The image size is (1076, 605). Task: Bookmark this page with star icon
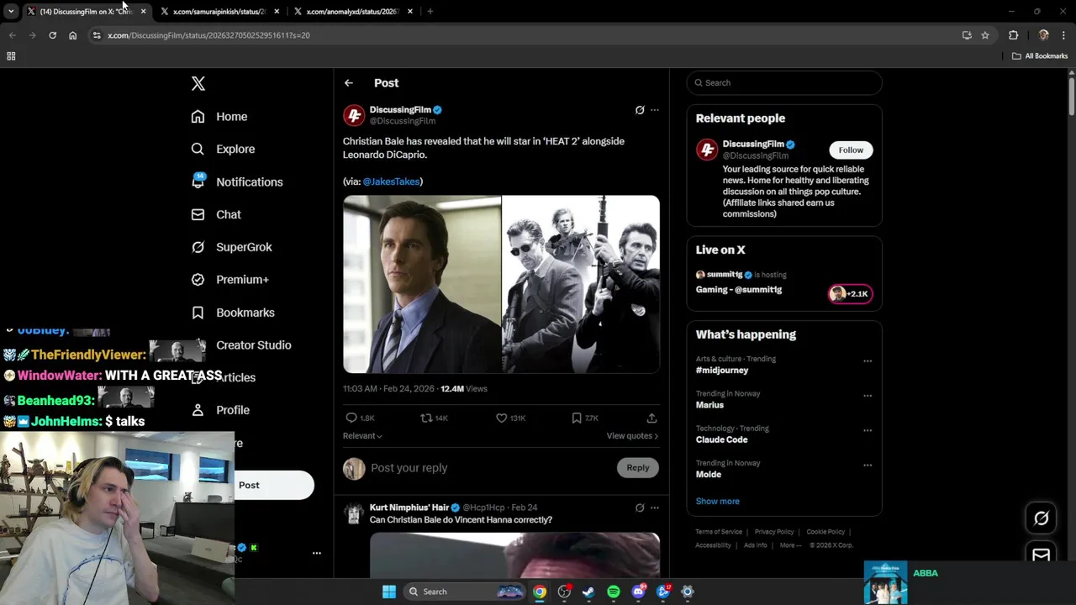985,35
